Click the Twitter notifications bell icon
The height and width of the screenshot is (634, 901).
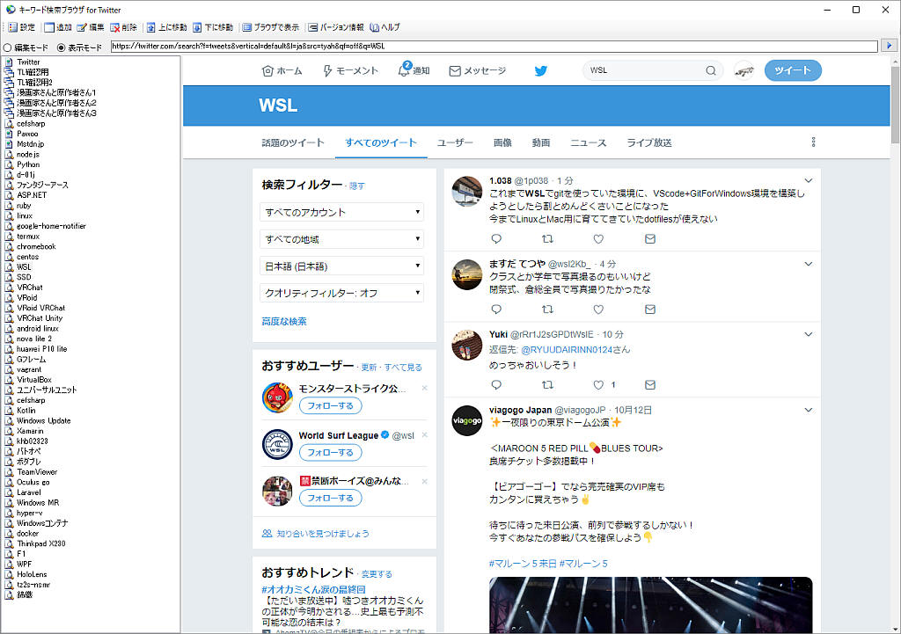(x=405, y=70)
